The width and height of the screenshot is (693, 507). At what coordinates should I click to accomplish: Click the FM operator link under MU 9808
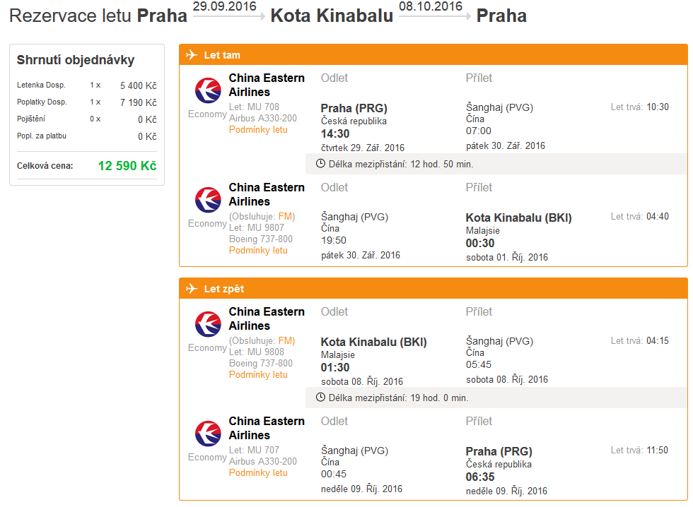285,341
